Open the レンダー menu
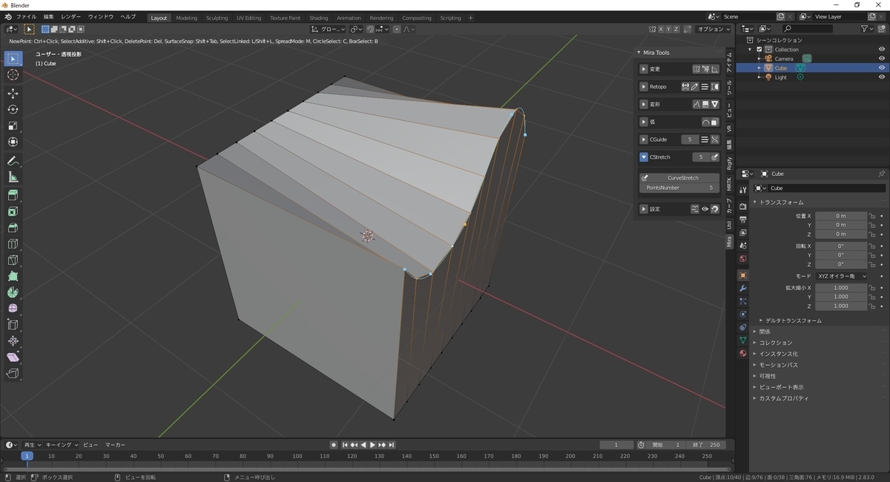 (x=71, y=16)
